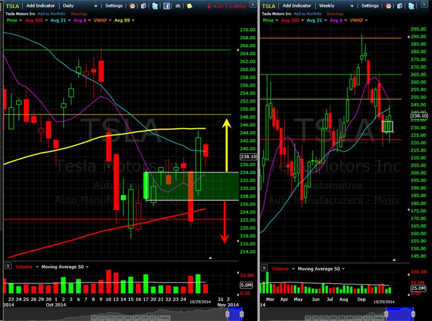Share via Twitter icon in Weekly chart
The width and height of the screenshot is (432, 321).
tap(411, 6)
